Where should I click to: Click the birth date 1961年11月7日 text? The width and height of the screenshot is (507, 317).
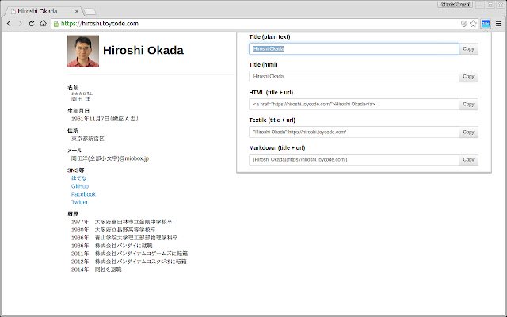click(x=105, y=119)
